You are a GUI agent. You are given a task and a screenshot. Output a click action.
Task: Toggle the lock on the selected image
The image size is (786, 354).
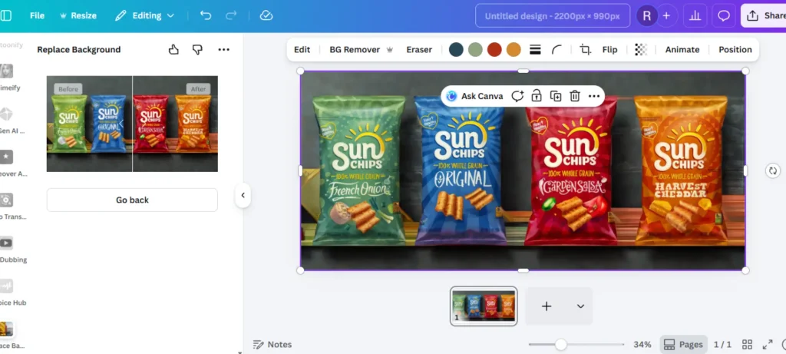pyautogui.click(x=537, y=96)
